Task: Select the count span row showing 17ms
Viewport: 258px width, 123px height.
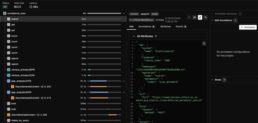Action: tap(63, 53)
